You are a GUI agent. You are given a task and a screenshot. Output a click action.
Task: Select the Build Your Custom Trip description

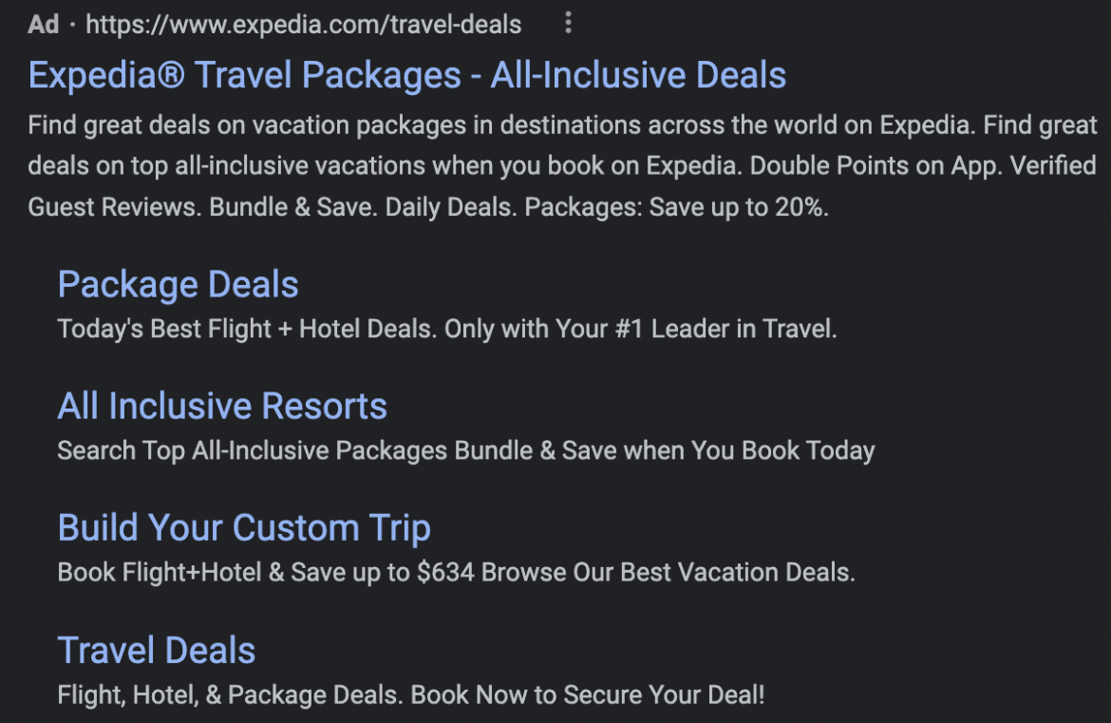(x=456, y=572)
